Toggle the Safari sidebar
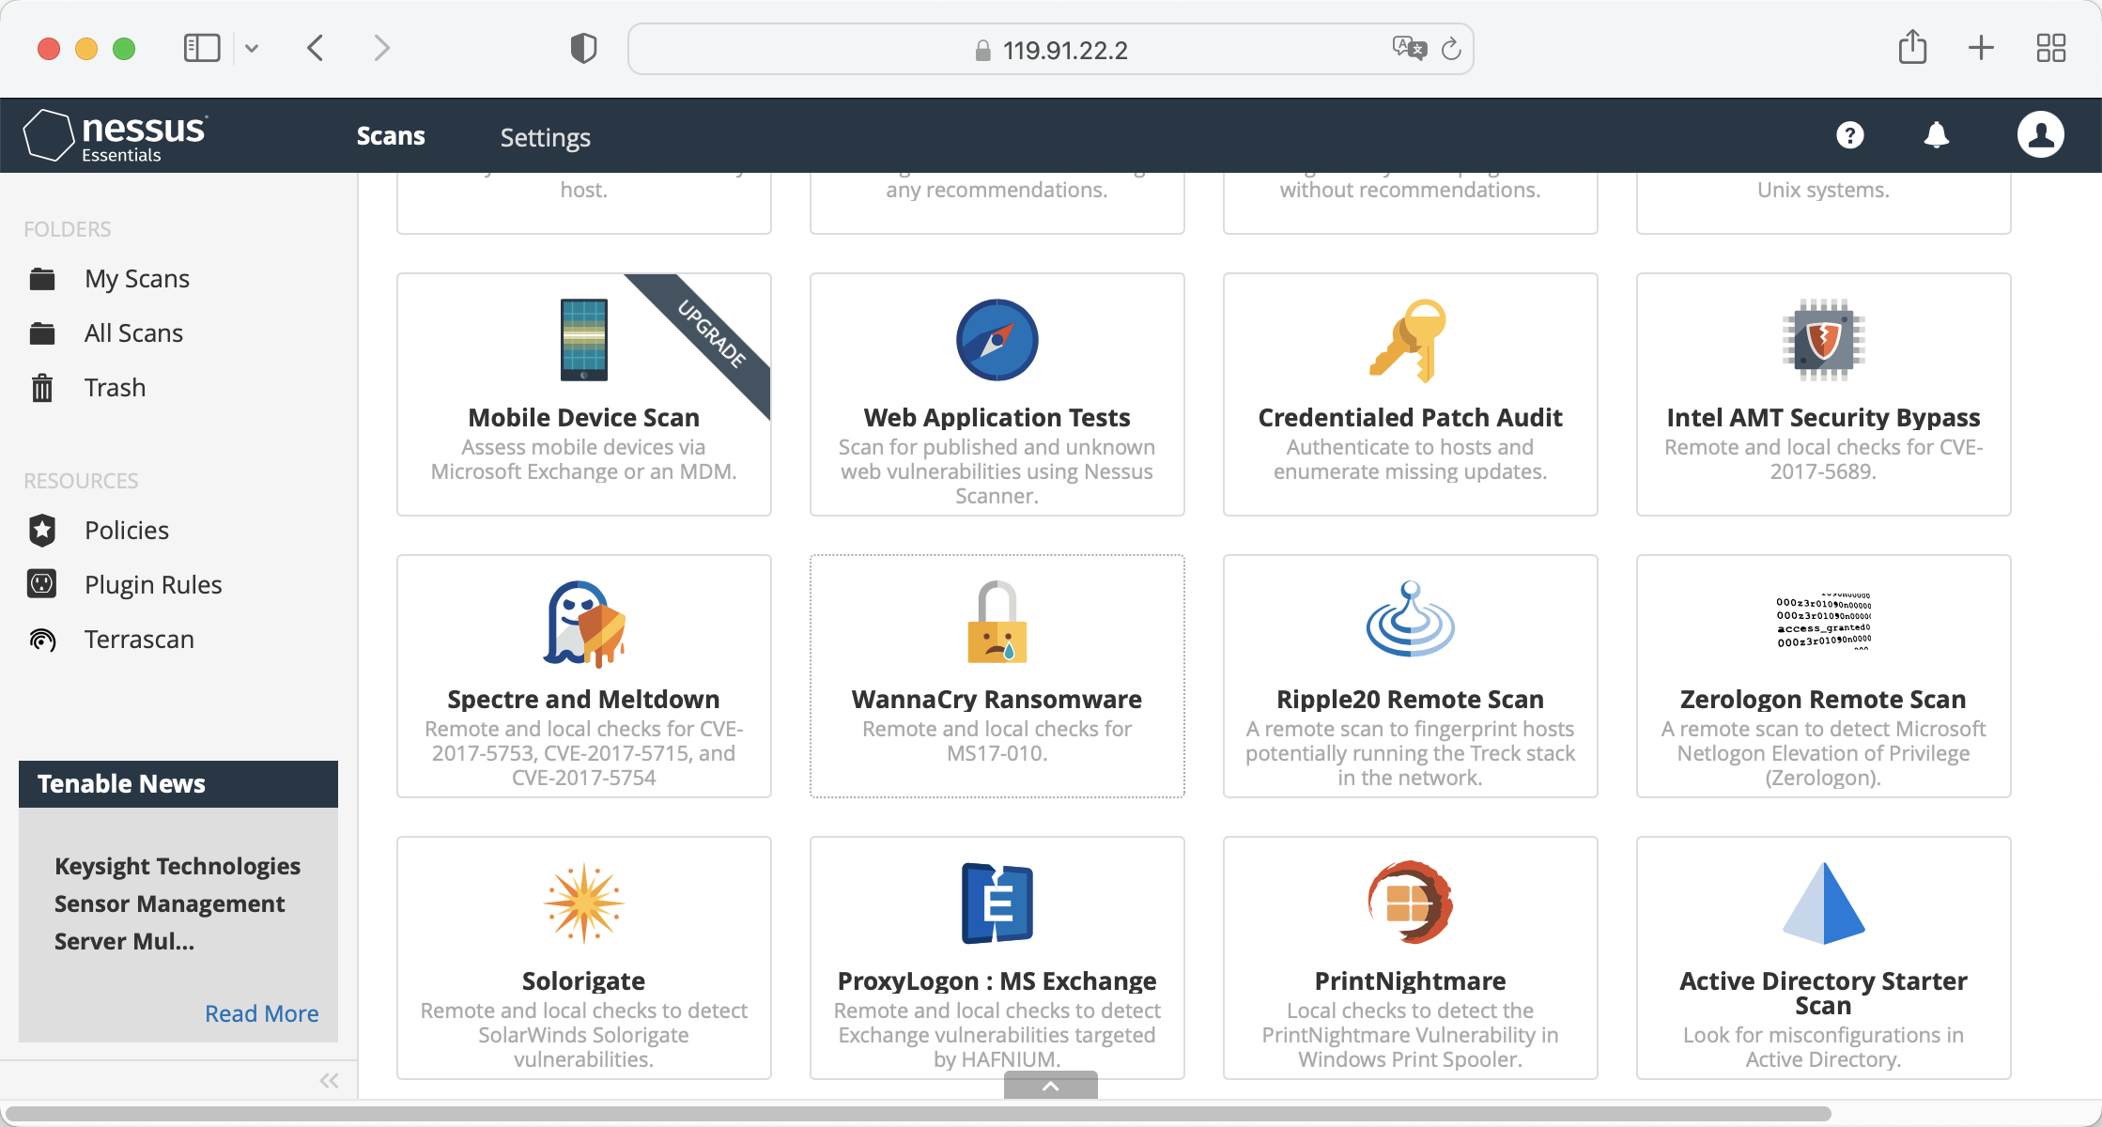 (x=201, y=48)
